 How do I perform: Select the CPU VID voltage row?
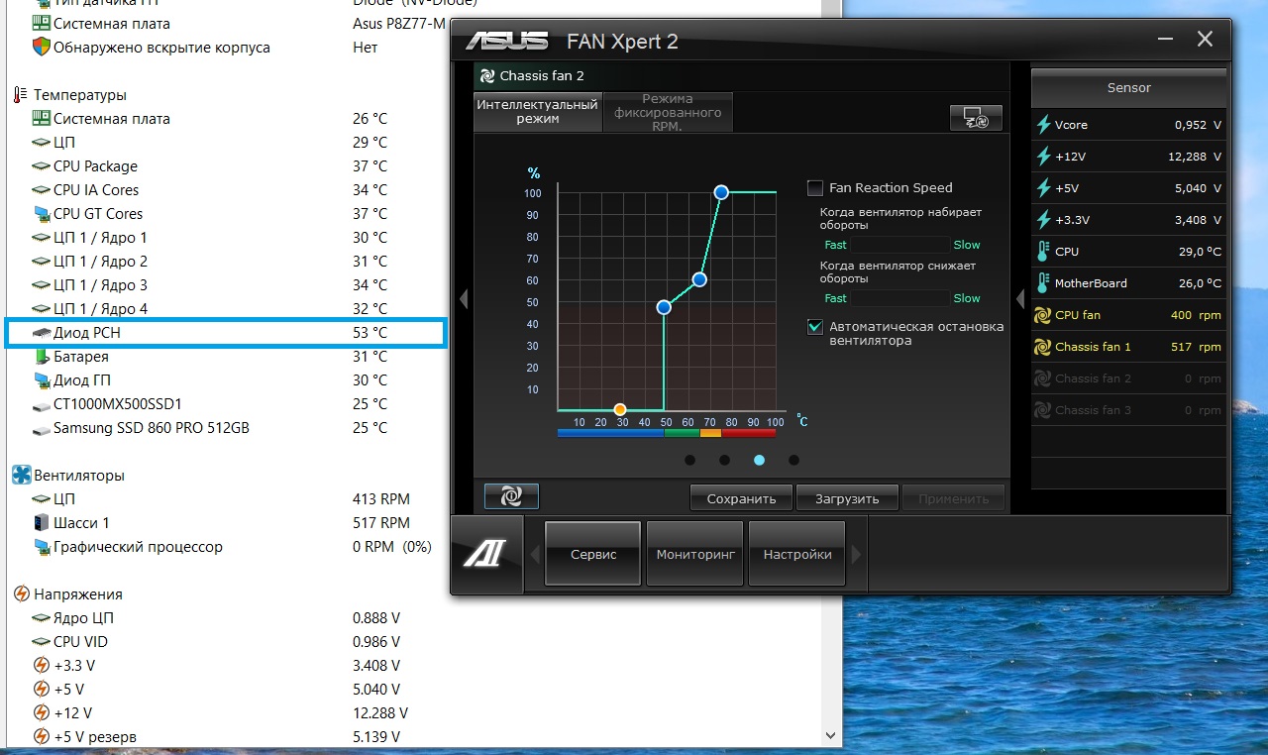point(226,642)
